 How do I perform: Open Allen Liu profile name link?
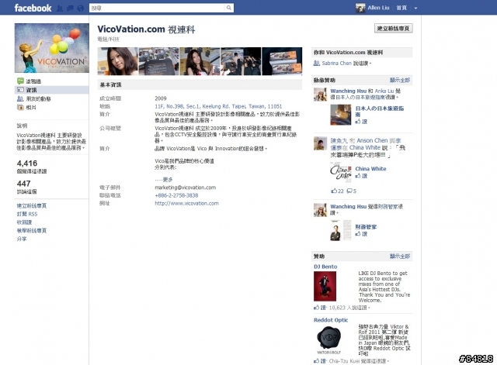pyautogui.click(x=378, y=8)
